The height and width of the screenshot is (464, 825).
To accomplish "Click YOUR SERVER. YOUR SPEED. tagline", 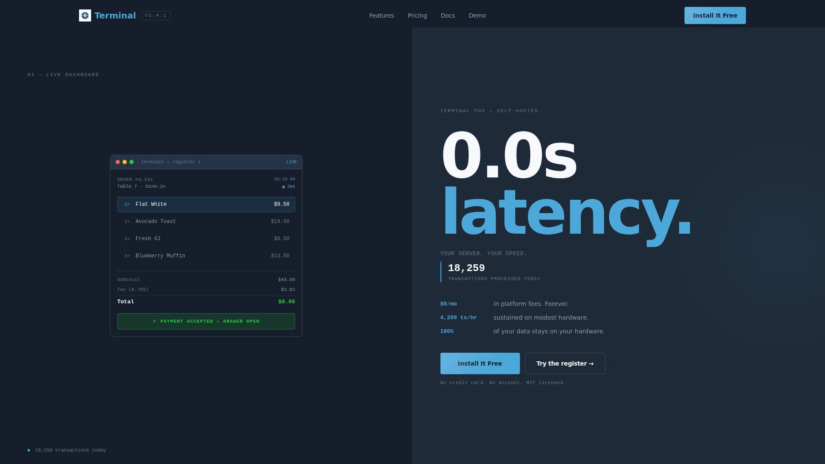I will click(x=483, y=253).
